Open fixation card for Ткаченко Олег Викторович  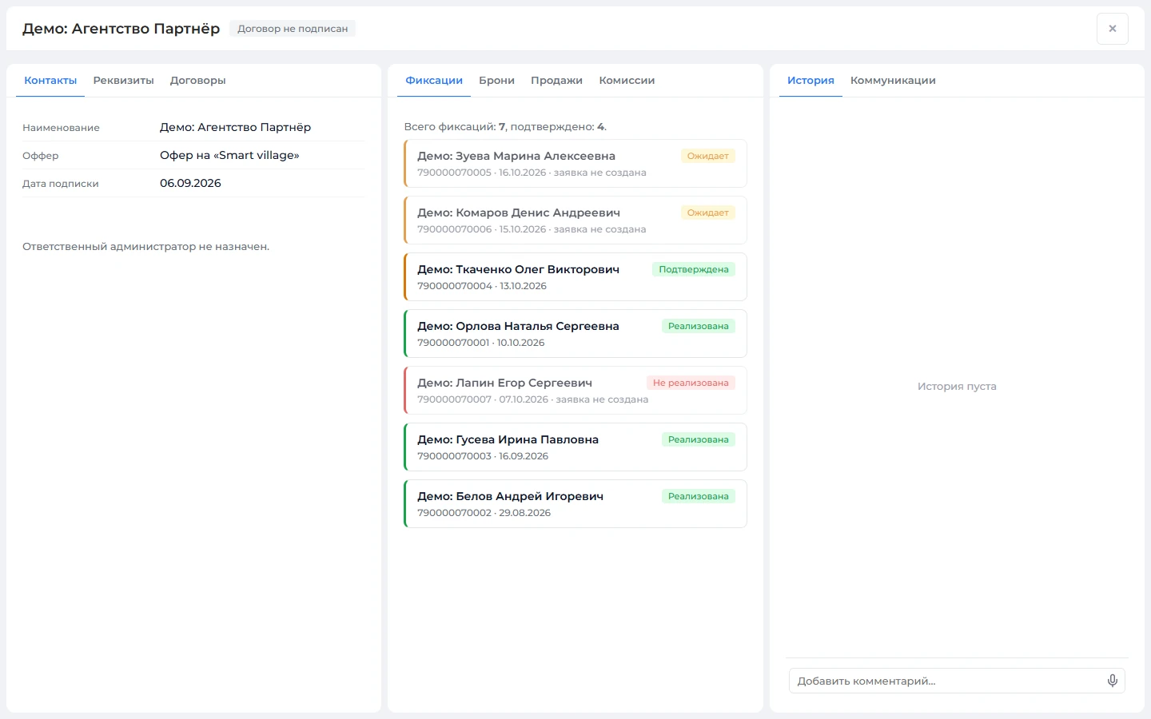(x=575, y=277)
